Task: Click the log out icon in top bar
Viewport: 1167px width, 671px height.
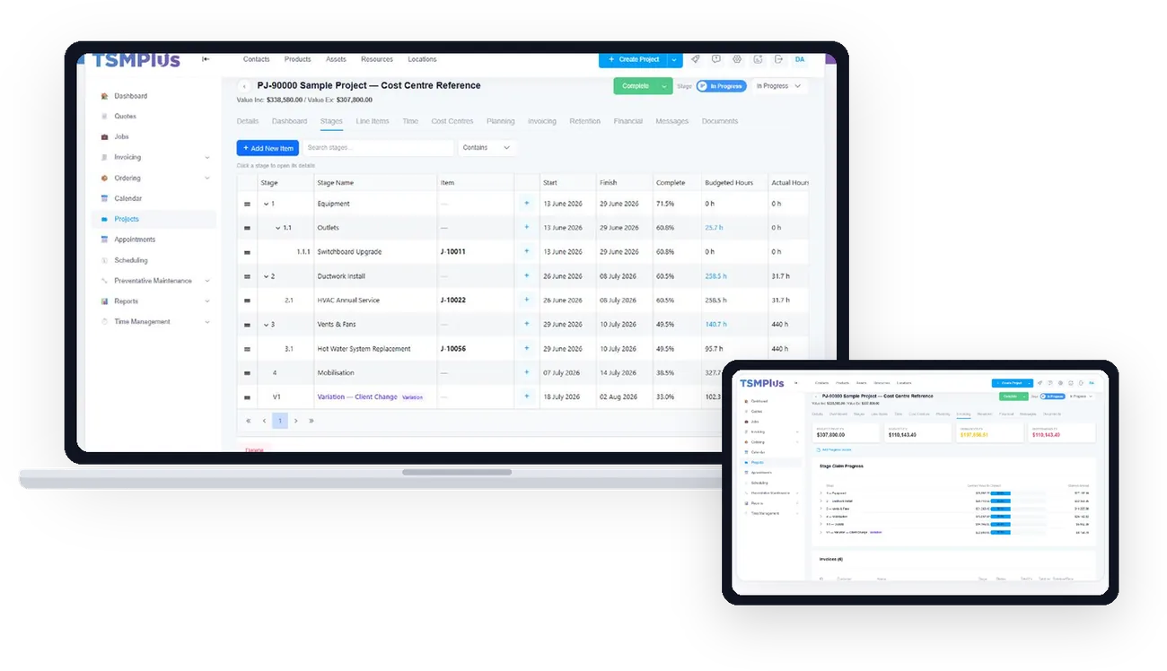Action: (x=778, y=59)
